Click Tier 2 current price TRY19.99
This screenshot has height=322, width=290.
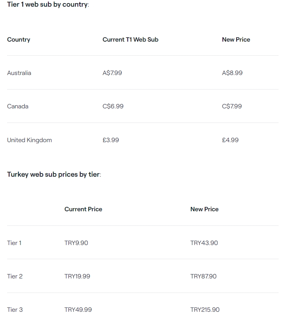(x=77, y=276)
